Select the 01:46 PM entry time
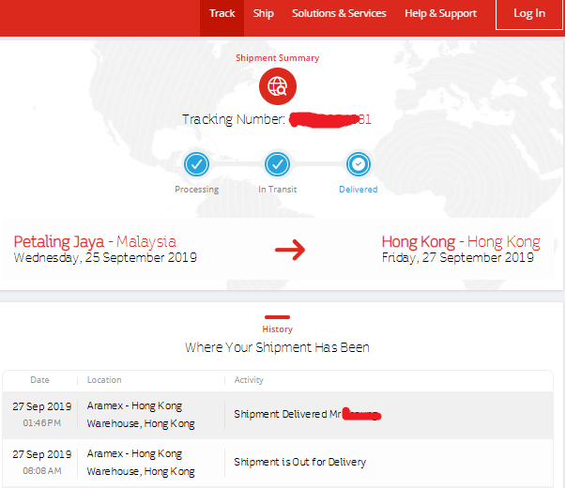 [42, 423]
